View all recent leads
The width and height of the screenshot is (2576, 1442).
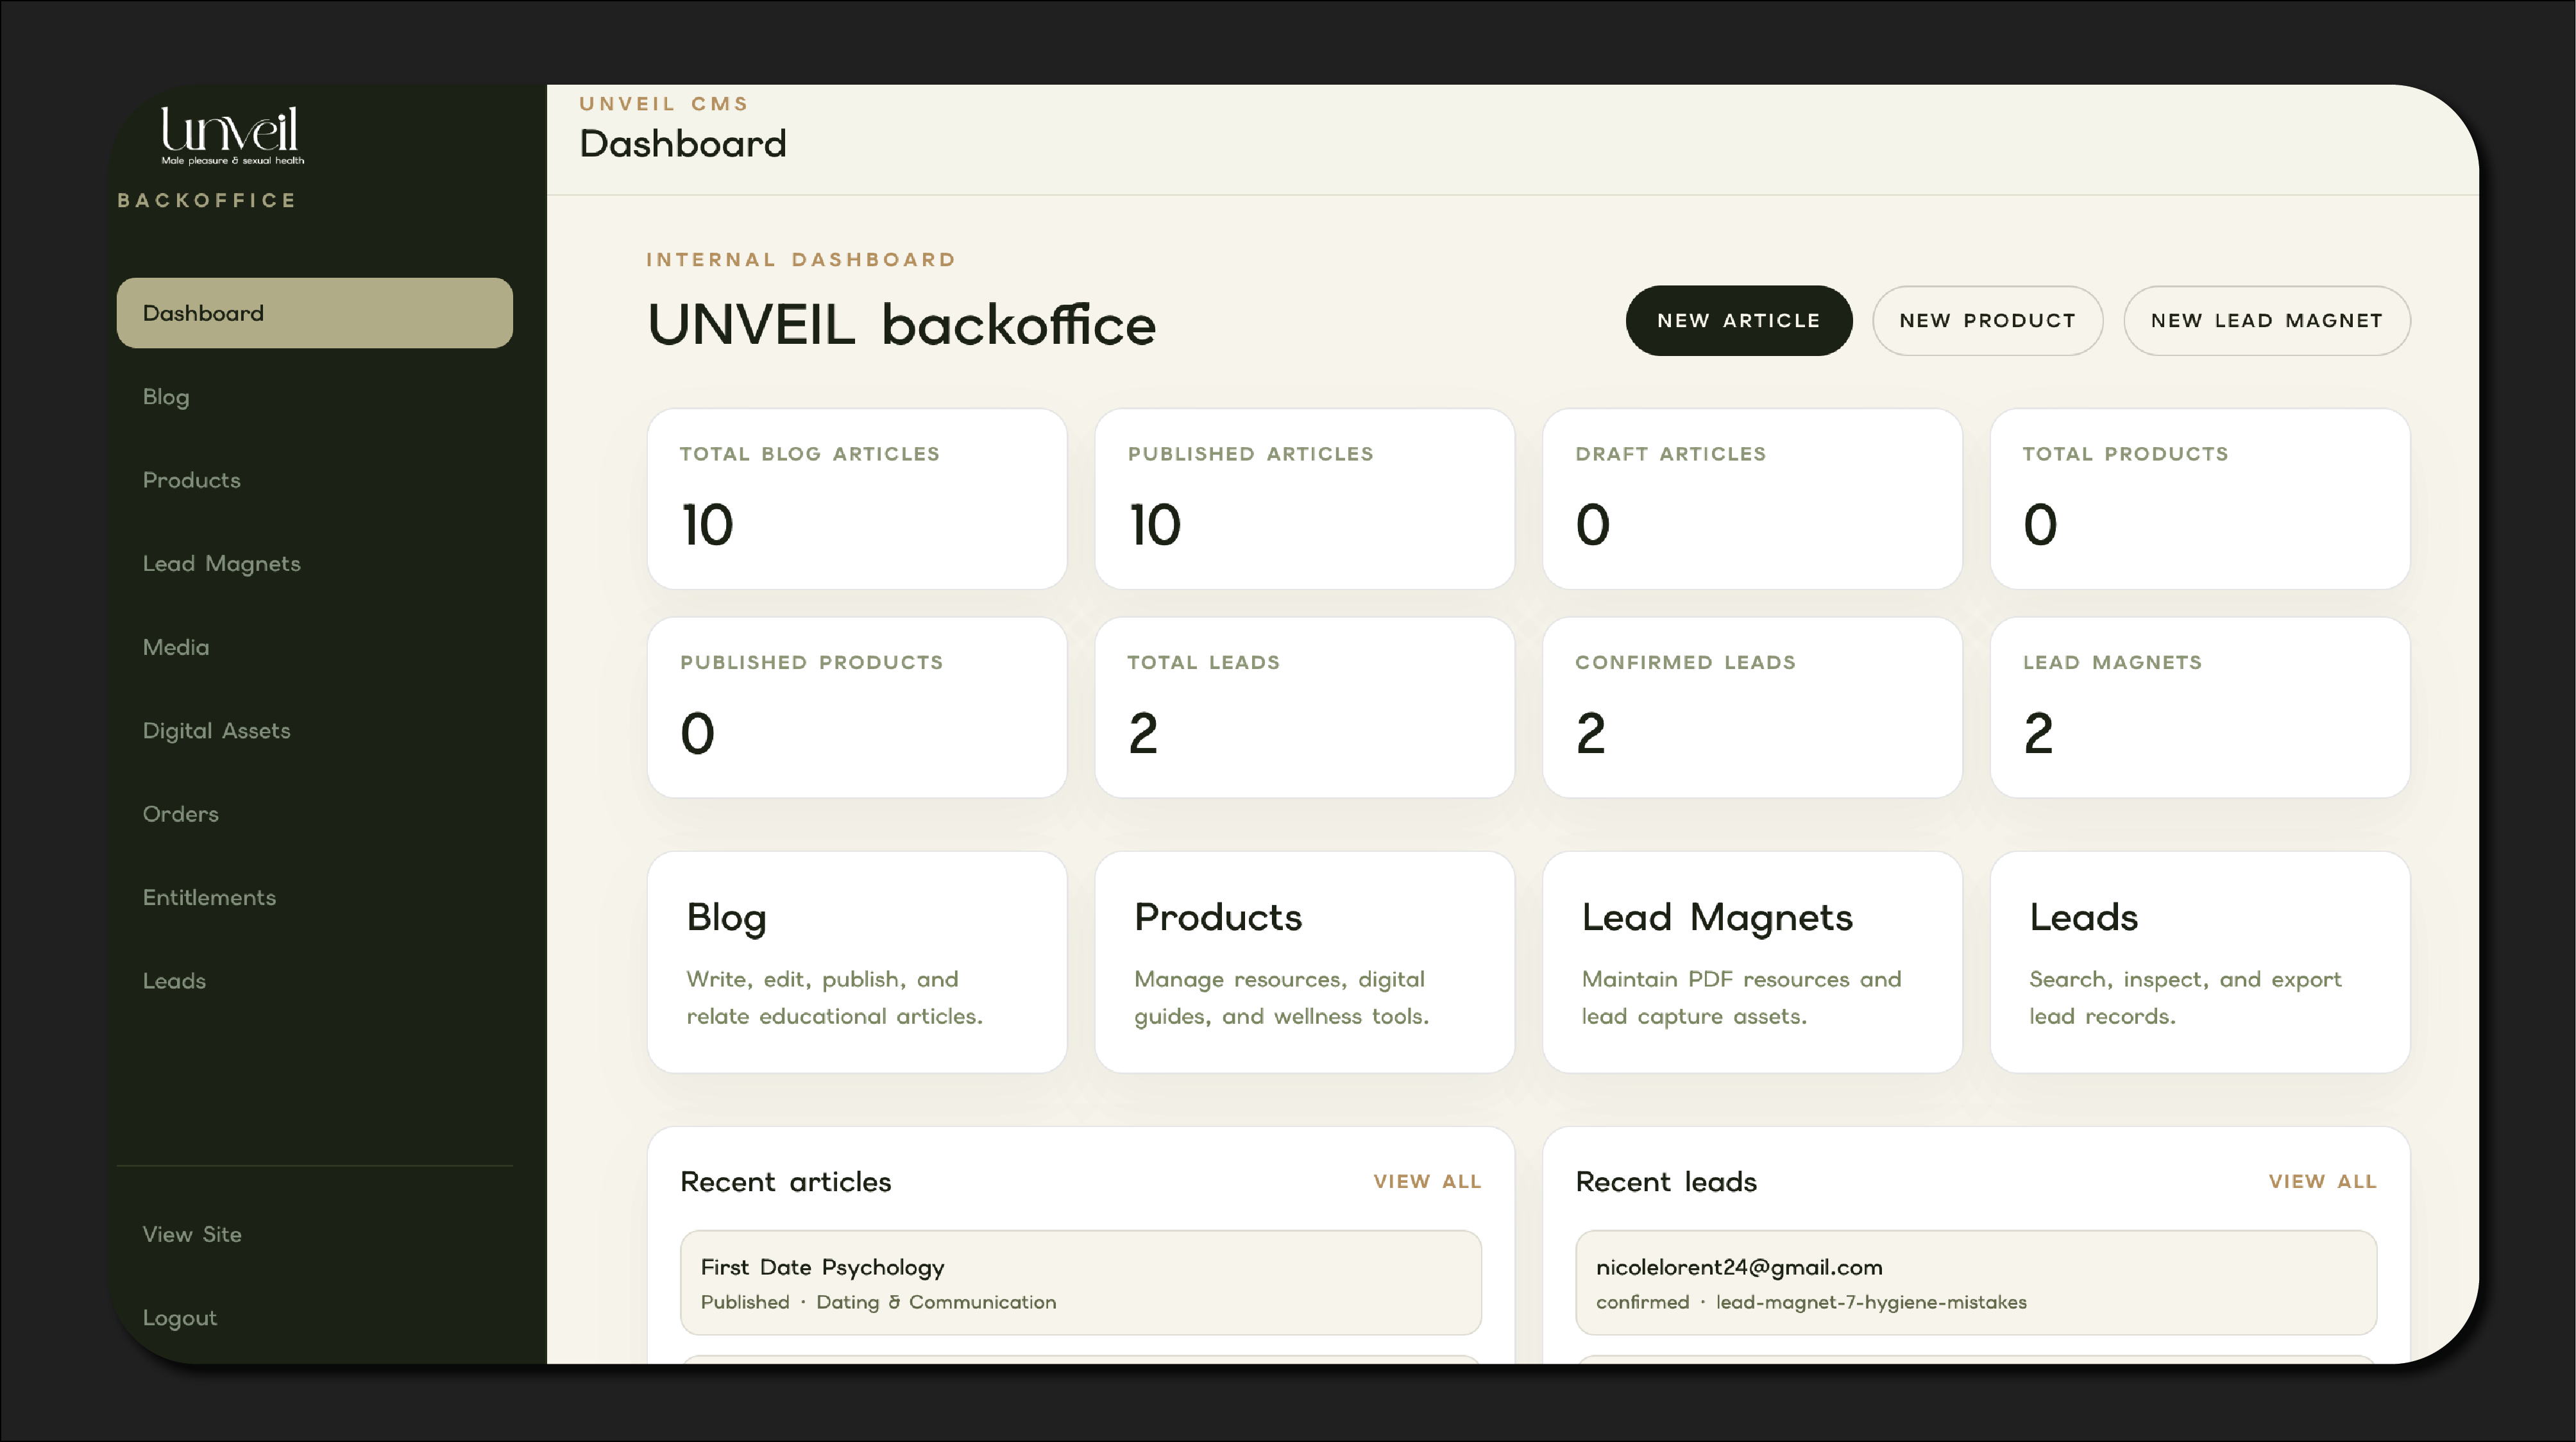pyautogui.click(x=2322, y=1182)
